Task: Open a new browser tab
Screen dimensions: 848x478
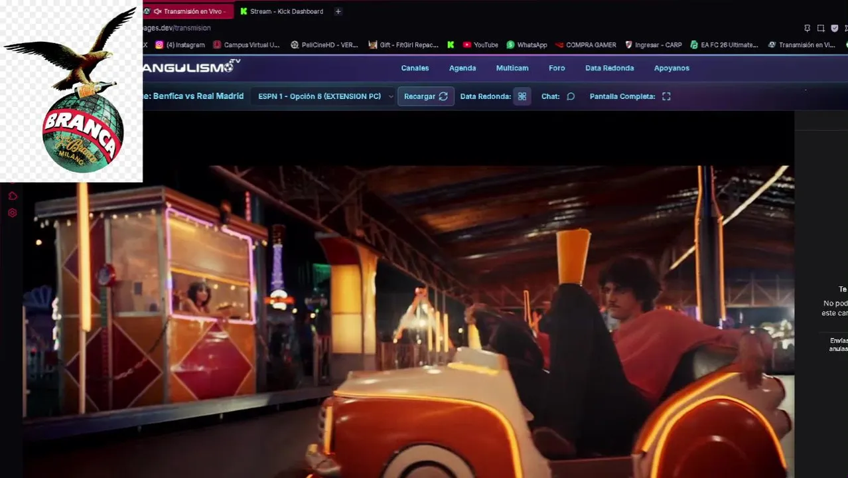Action: [338, 11]
